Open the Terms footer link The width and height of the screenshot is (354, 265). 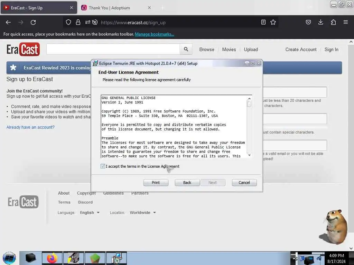tap(64, 202)
